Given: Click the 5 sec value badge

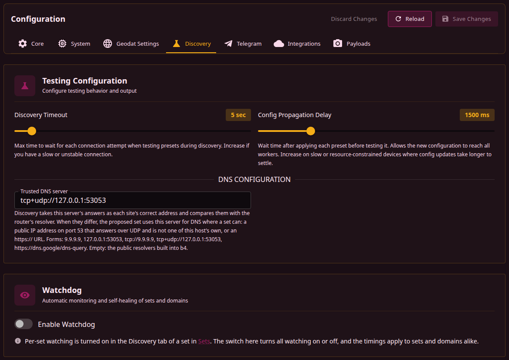Looking at the screenshot, I should point(238,115).
